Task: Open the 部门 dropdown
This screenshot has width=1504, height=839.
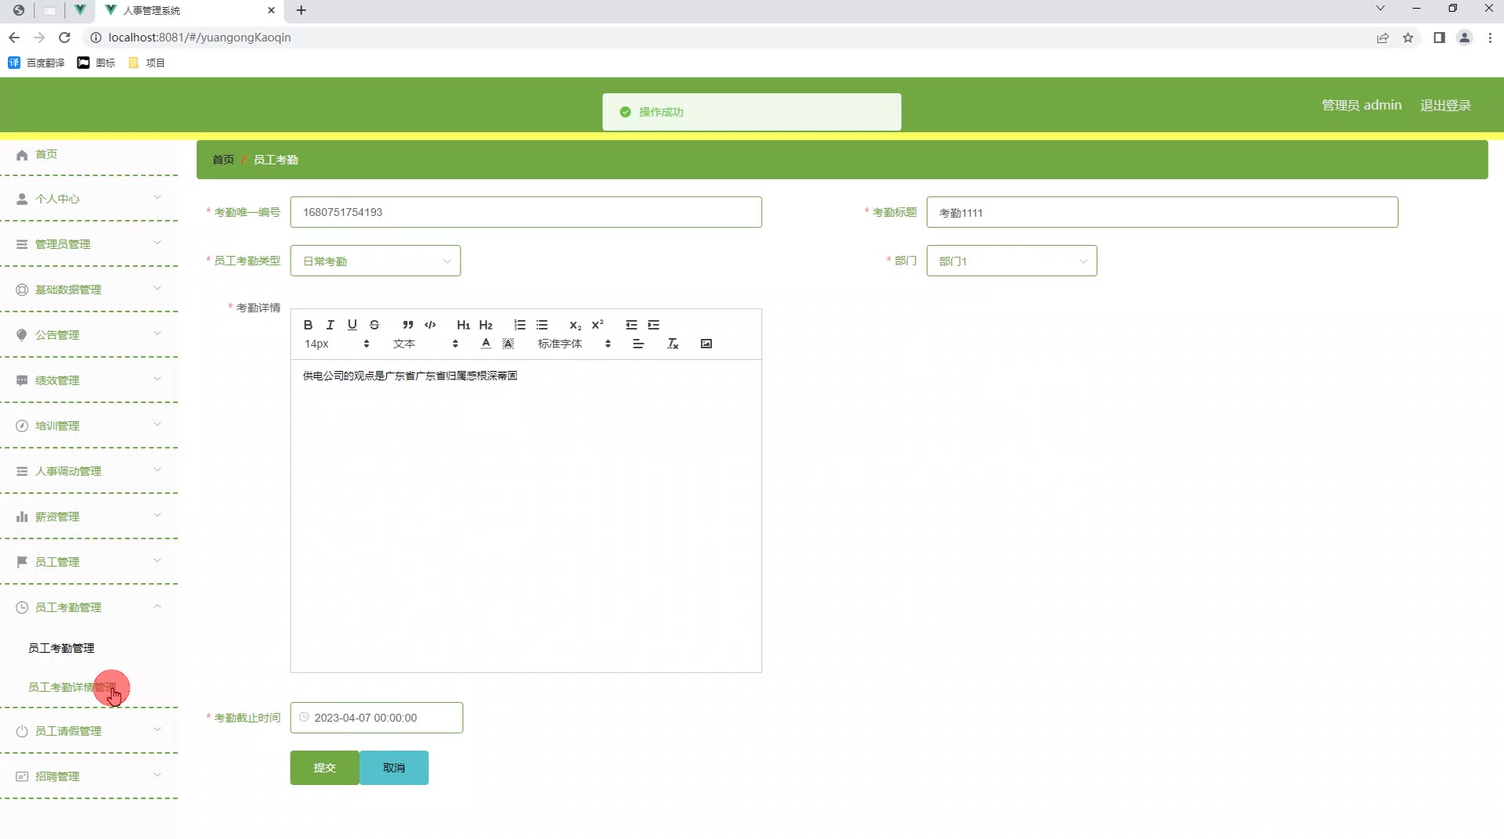Action: pos(1011,261)
